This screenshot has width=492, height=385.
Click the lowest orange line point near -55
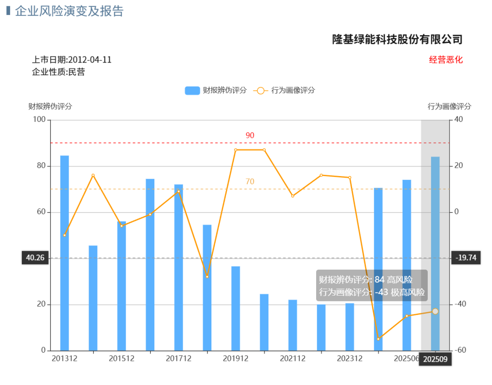tap(379, 339)
